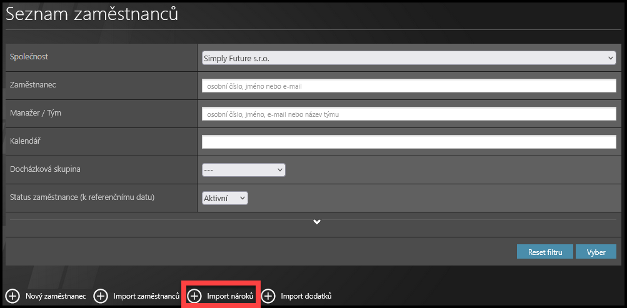This screenshot has height=308, width=627.
Task: Click the plus icon beside Import nároků
Action: (194, 296)
